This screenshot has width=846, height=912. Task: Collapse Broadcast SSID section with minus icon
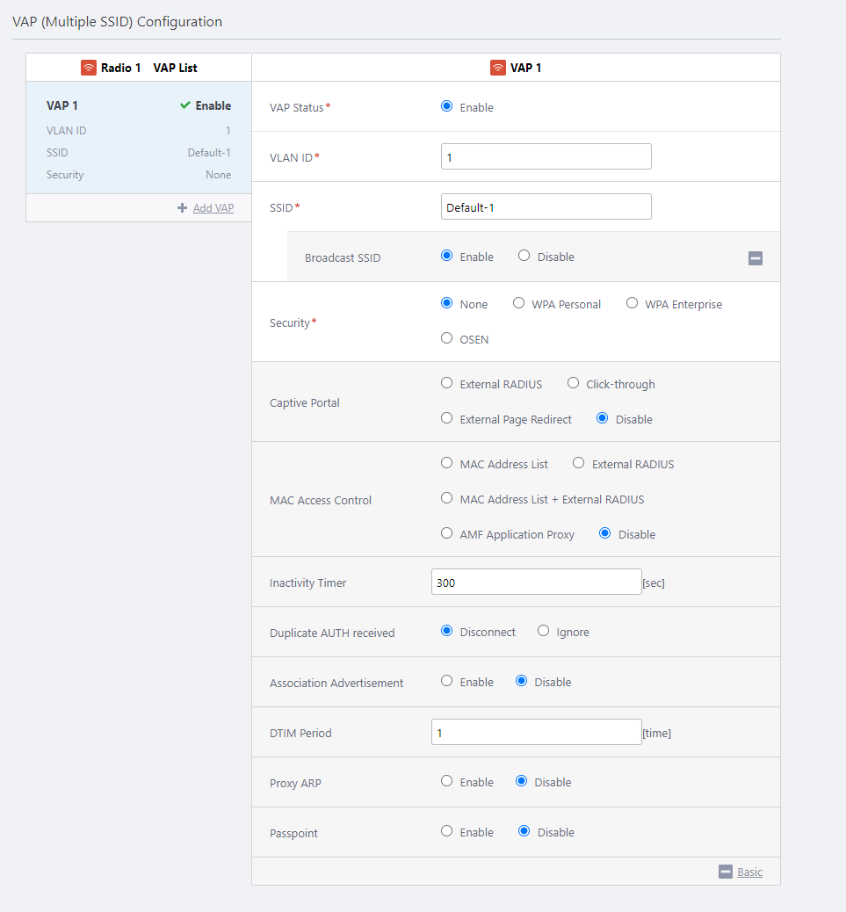pyautogui.click(x=756, y=258)
